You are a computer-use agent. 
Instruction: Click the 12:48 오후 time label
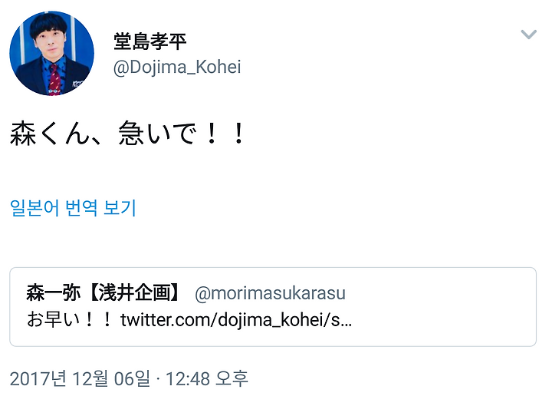tap(207, 378)
